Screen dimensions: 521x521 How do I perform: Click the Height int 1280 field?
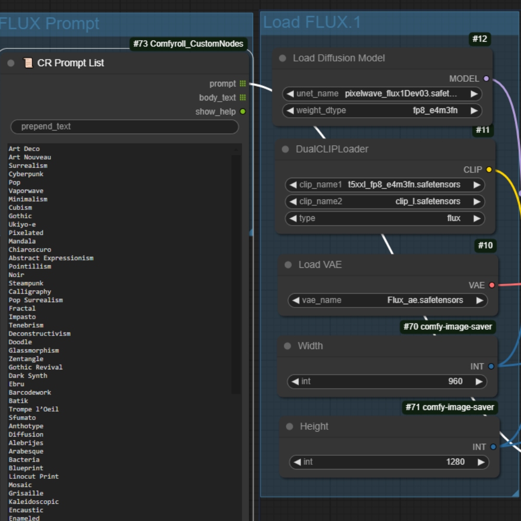click(389, 462)
